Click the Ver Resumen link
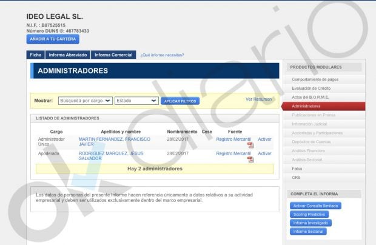 click(x=258, y=99)
